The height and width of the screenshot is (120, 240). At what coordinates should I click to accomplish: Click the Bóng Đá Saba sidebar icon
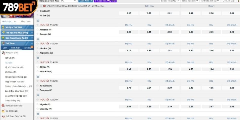[x=3, y=106]
